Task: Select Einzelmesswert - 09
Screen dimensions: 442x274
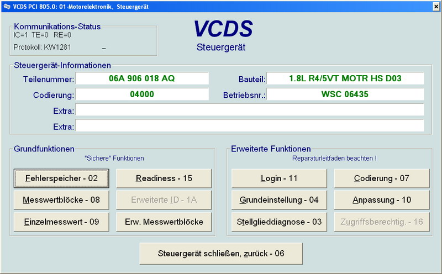Action: [x=61, y=222]
